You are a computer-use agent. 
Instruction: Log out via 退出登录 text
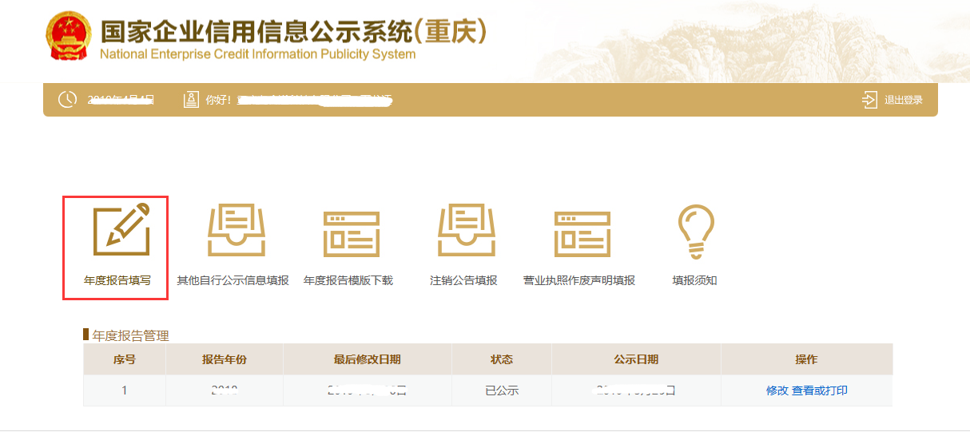(904, 101)
